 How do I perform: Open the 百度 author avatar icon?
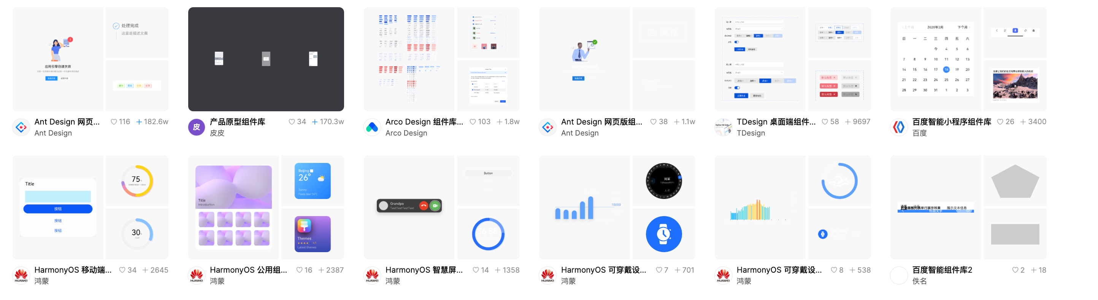pyautogui.click(x=899, y=127)
